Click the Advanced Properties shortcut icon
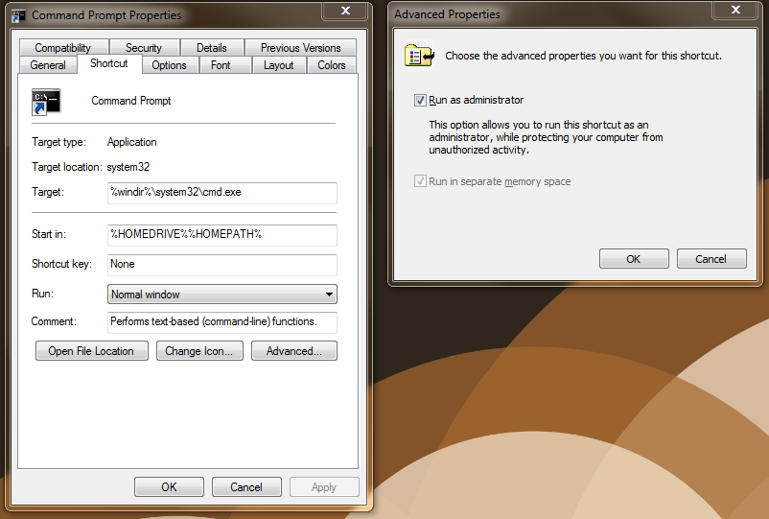Image resolution: width=769 pixels, height=519 pixels. [419, 56]
